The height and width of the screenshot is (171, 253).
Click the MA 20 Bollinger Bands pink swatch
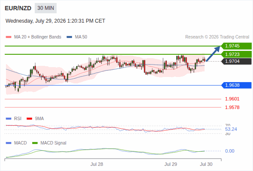tap(9, 37)
